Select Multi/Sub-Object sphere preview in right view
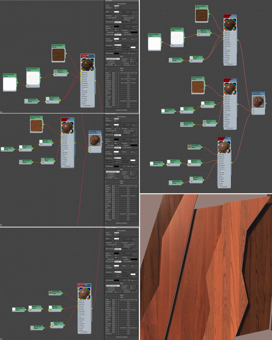Image resolution: width=272 pixels, height=340 pixels. point(258,102)
